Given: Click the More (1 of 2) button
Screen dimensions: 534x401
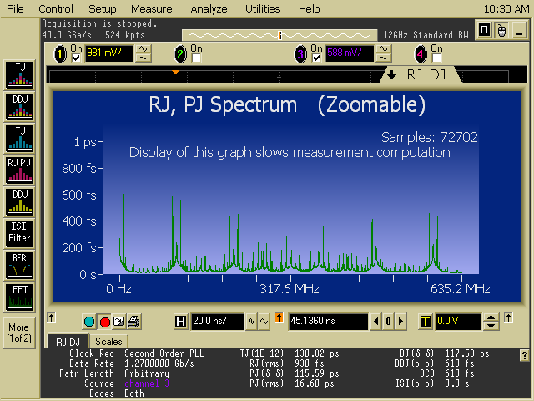Looking at the screenshot, I should (18, 332).
